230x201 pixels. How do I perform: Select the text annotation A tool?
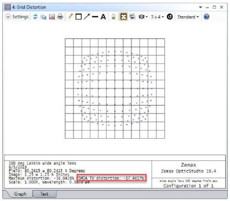pyautogui.click(x=103, y=17)
